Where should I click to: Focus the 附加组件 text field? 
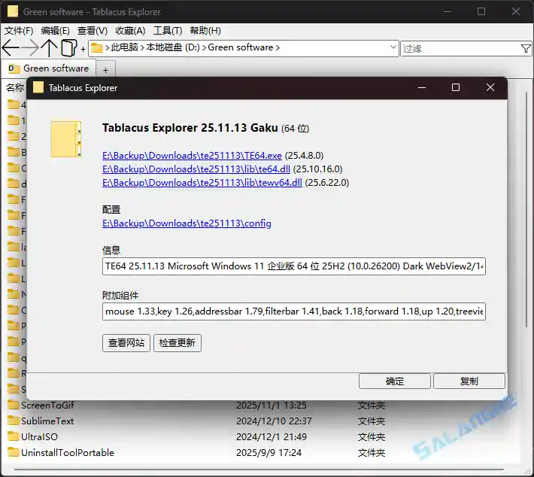(294, 311)
